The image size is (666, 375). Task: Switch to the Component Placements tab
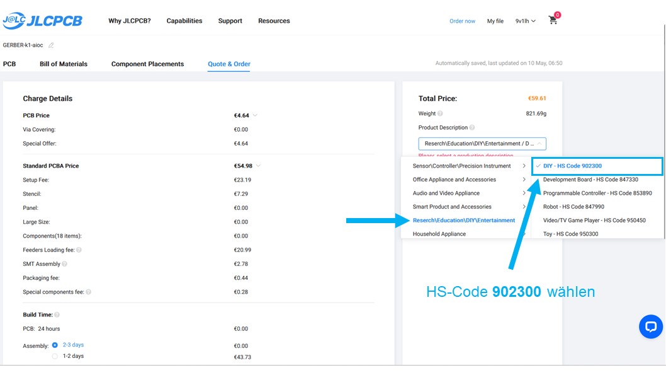(147, 64)
